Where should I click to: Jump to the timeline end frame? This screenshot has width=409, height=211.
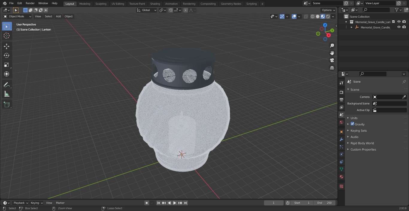186,203
